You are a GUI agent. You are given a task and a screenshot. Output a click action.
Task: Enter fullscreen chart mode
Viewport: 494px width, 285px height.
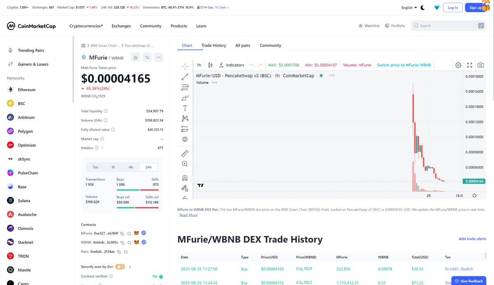point(470,65)
